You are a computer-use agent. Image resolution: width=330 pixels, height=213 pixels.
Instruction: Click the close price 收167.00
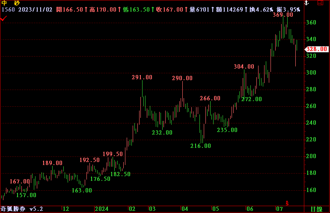[x=169, y=9]
